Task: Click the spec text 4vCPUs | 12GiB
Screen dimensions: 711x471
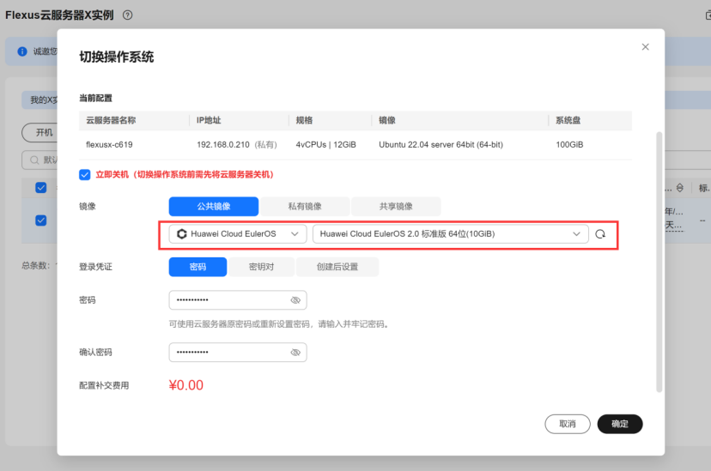Action: click(326, 145)
